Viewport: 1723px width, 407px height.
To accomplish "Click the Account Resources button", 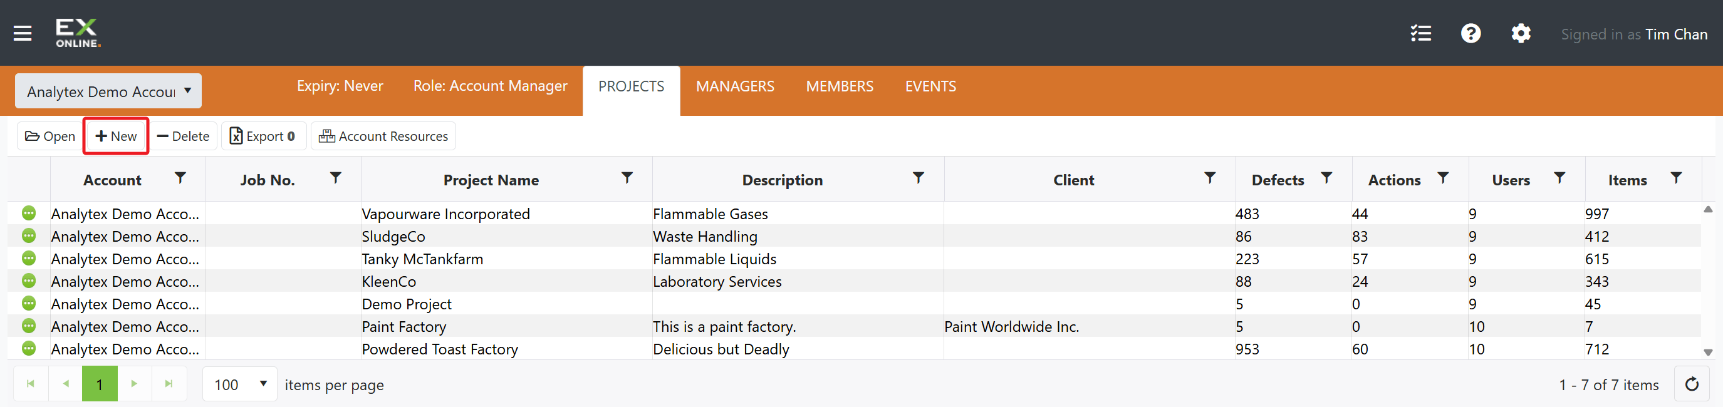I will click(x=383, y=137).
